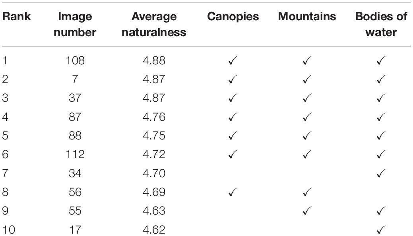Click Bodies of water checkmark for image 17
The width and height of the screenshot is (413, 236).
click(x=381, y=230)
